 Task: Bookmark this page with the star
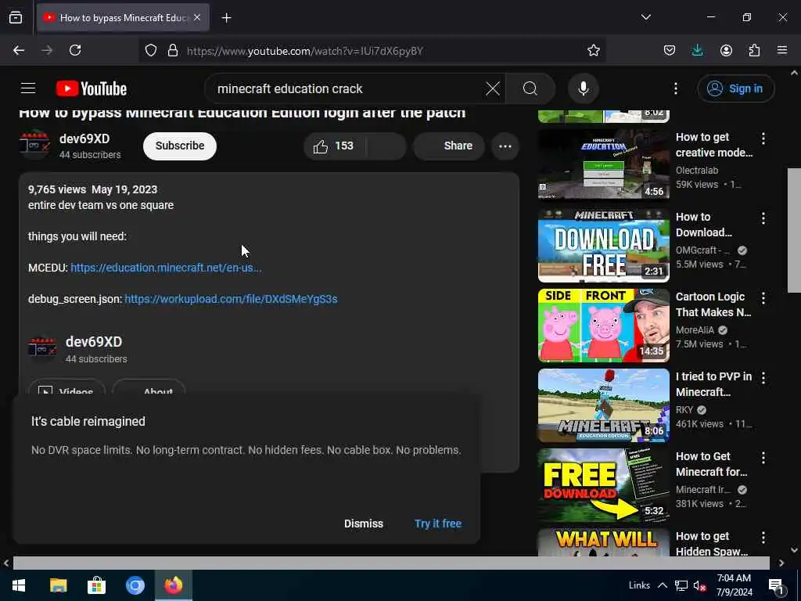click(593, 50)
